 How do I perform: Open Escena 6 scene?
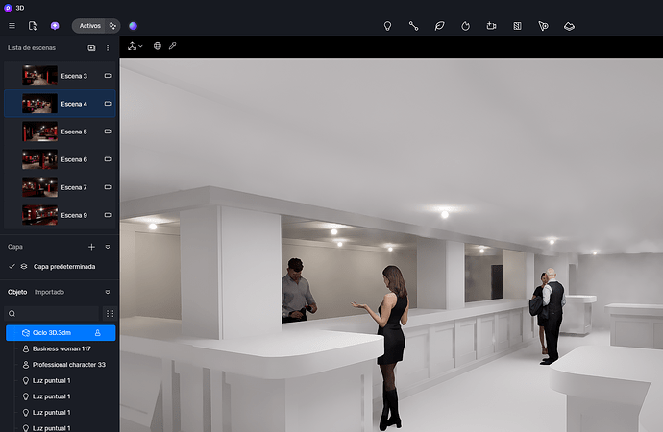point(60,159)
